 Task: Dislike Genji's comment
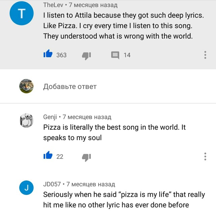point(87,157)
